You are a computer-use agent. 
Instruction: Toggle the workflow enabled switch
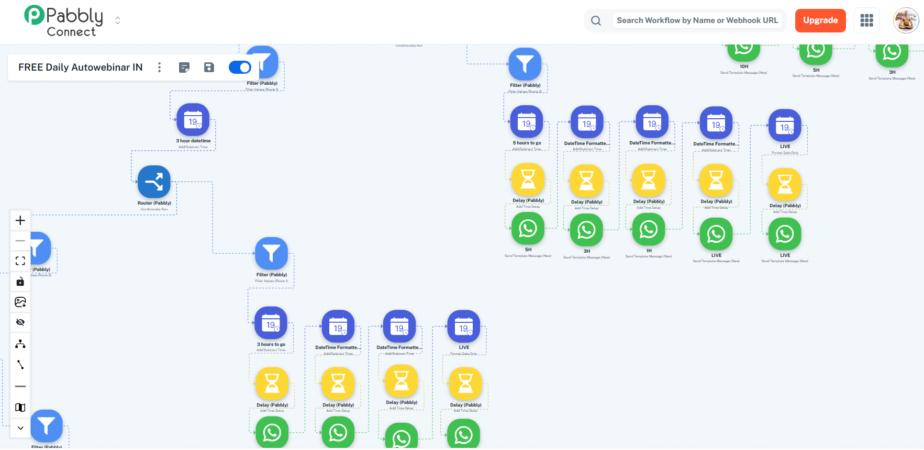tap(240, 67)
